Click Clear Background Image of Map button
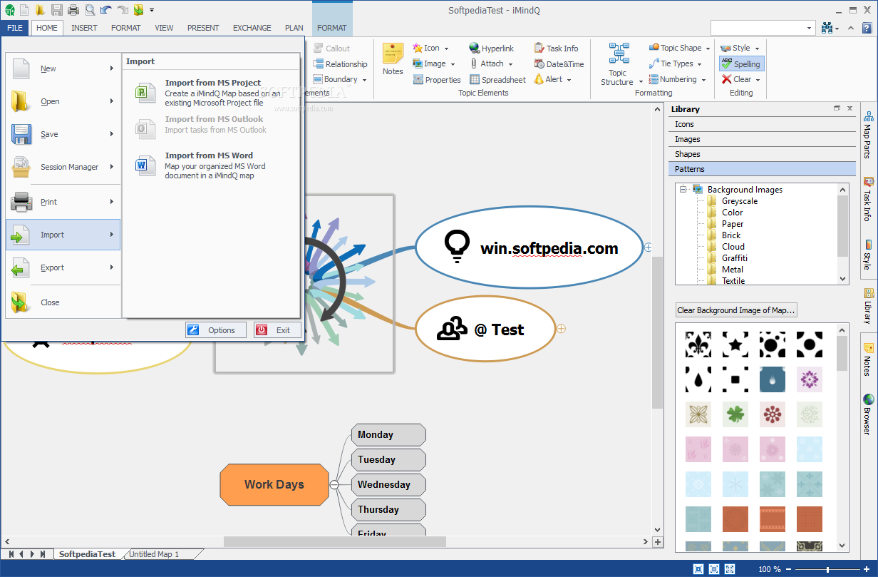Viewport: 878px width, 577px height. [x=735, y=310]
